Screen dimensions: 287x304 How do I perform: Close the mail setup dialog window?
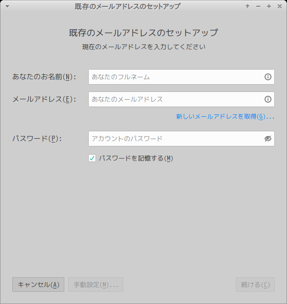tap(280, 6)
